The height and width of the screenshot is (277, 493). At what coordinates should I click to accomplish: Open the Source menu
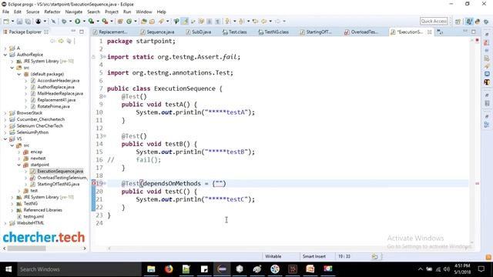[x=32, y=12]
